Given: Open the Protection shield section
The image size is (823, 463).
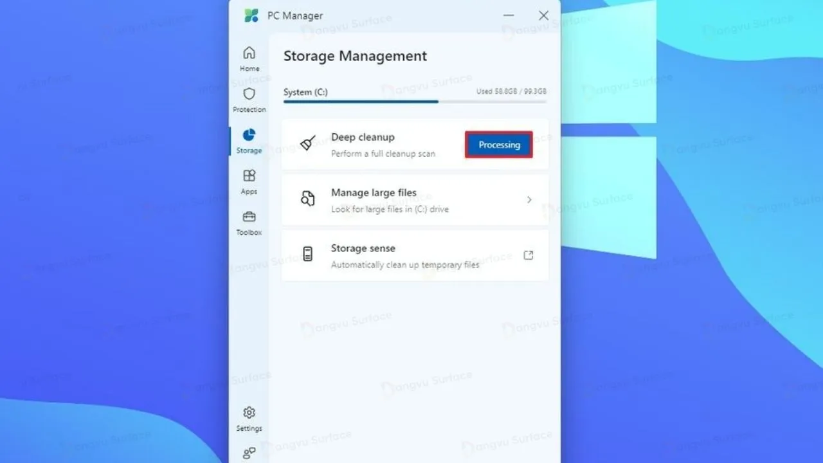Looking at the screenshot, I should 249,100.
